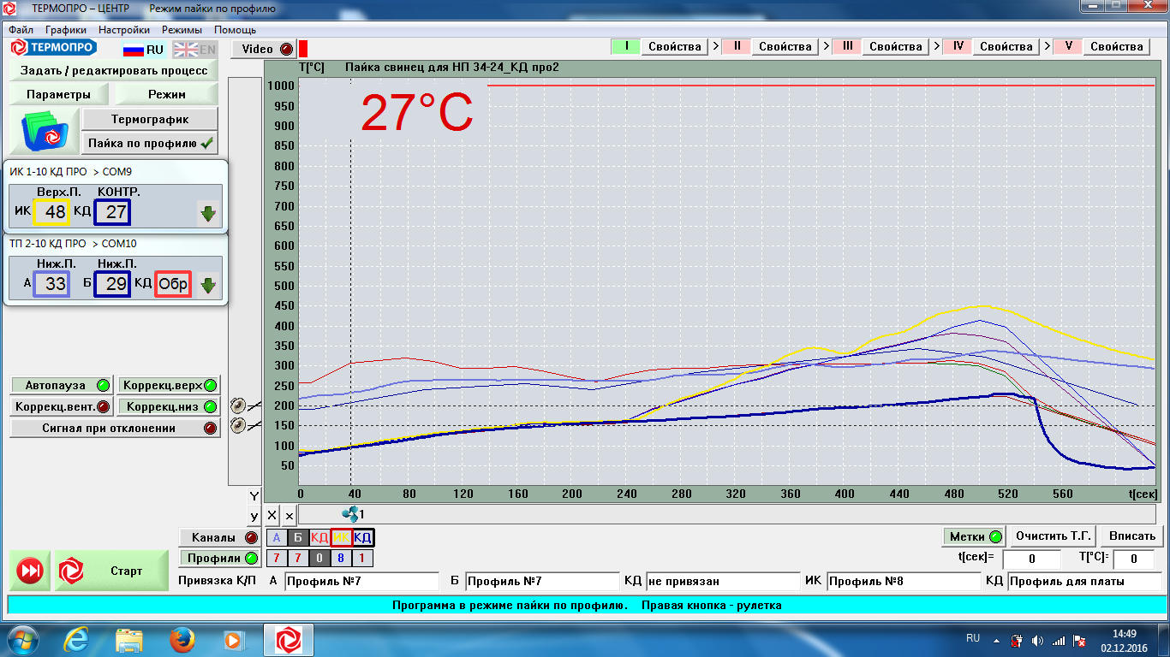
Task: Click the X axis zoom-in button
Action: (272, 515)
